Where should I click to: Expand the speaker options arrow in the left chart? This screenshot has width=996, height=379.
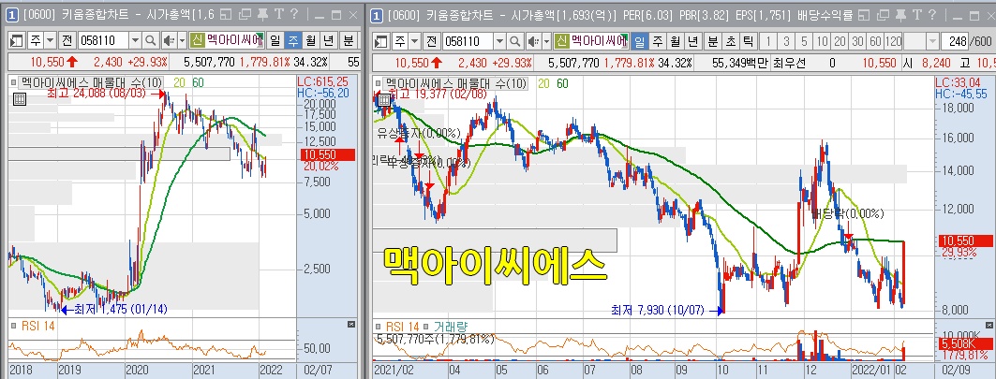tap(183, 41)
